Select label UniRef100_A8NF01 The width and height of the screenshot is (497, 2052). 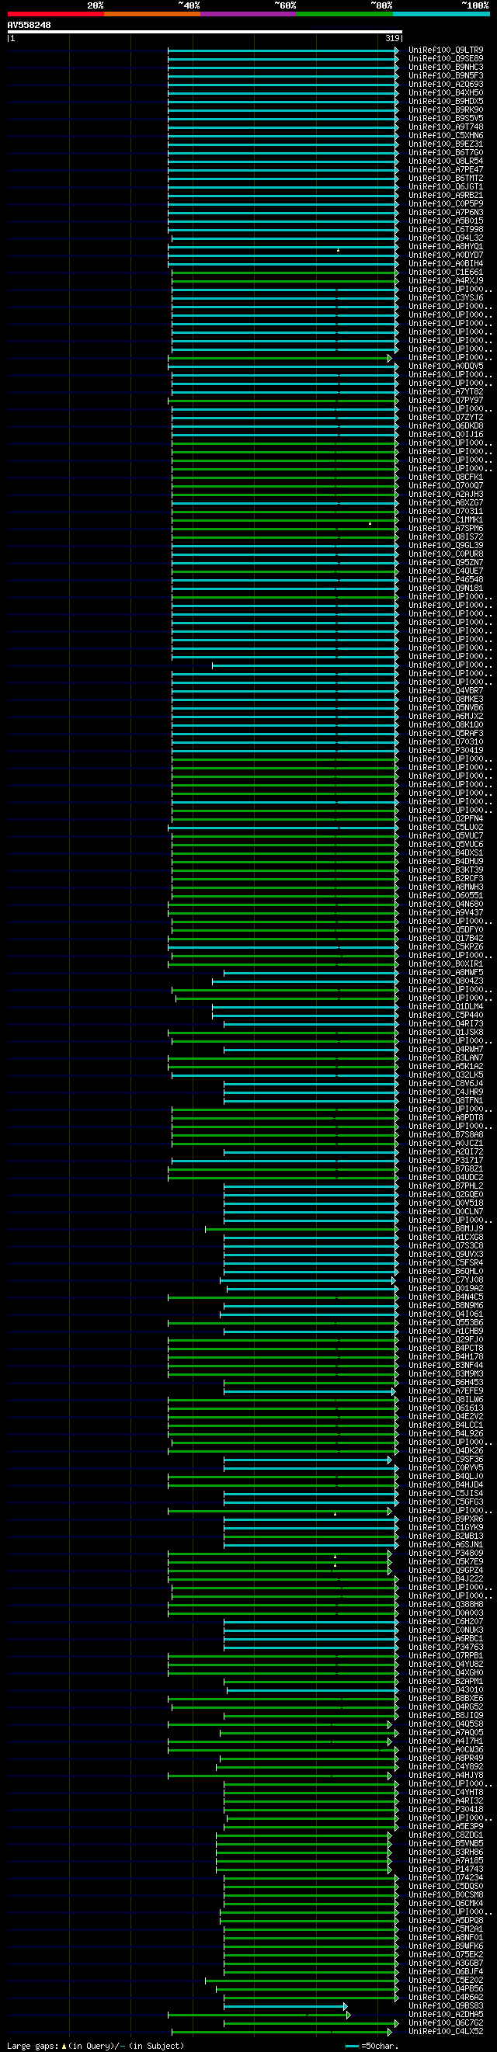coord(445,1937)
